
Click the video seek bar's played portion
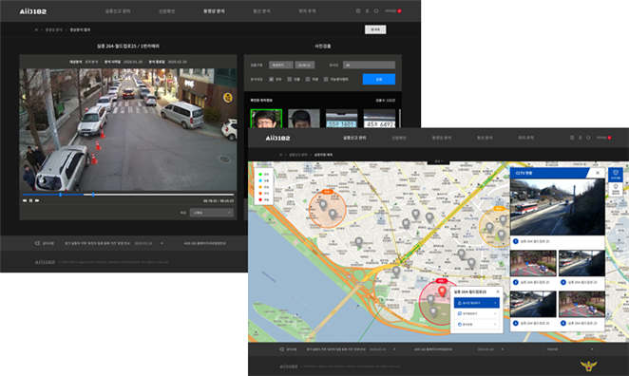pyautogui.click(x=52, y=195)
